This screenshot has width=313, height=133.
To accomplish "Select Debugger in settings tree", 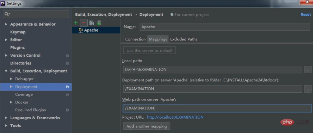I will [24, 79].
